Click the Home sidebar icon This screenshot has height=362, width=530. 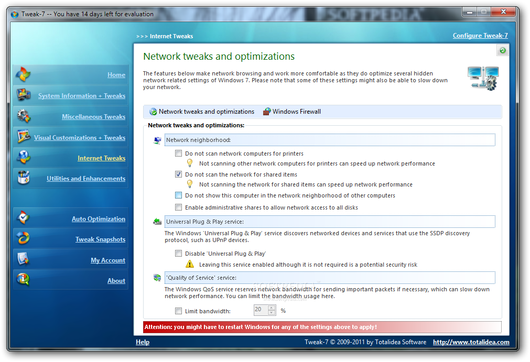click(23, 74)
